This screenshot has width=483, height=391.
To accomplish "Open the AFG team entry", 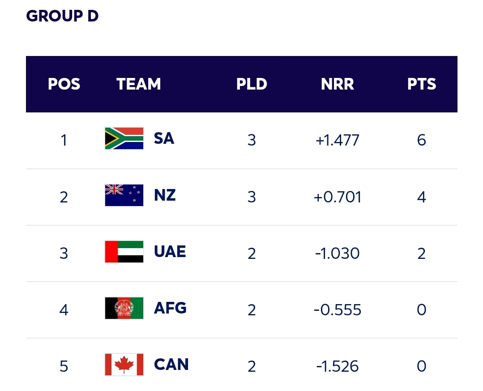I will coord(170,308).
